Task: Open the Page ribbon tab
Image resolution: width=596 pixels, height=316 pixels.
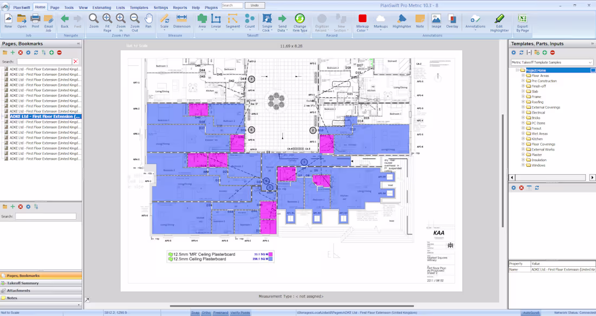Action: [55, 7]
